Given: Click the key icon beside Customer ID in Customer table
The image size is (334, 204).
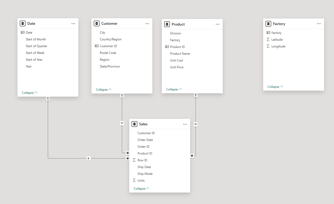Looking at the screenshot, I should click(97, 46).
